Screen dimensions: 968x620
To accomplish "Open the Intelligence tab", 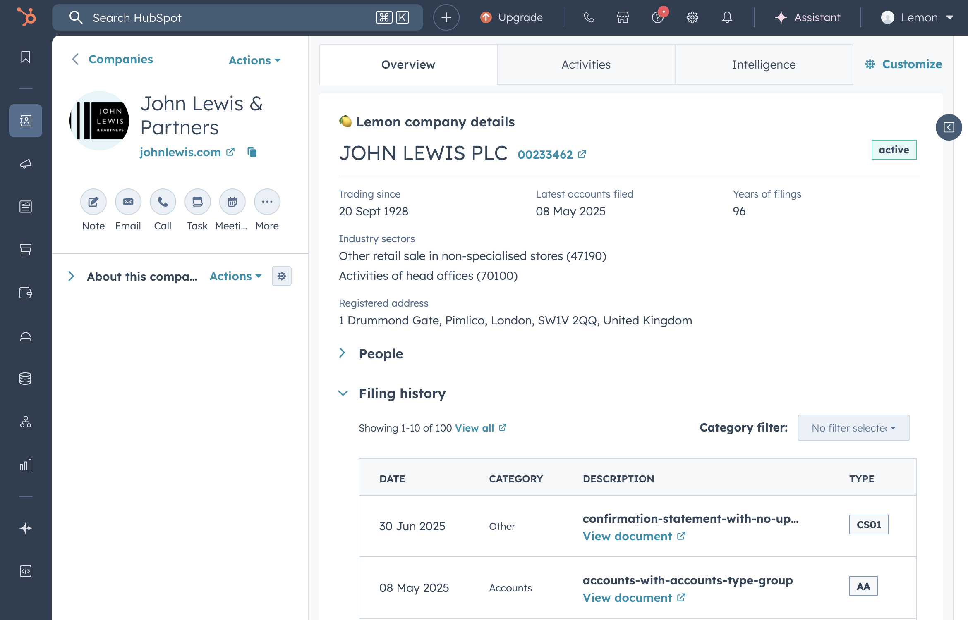I will pos(763,64).
